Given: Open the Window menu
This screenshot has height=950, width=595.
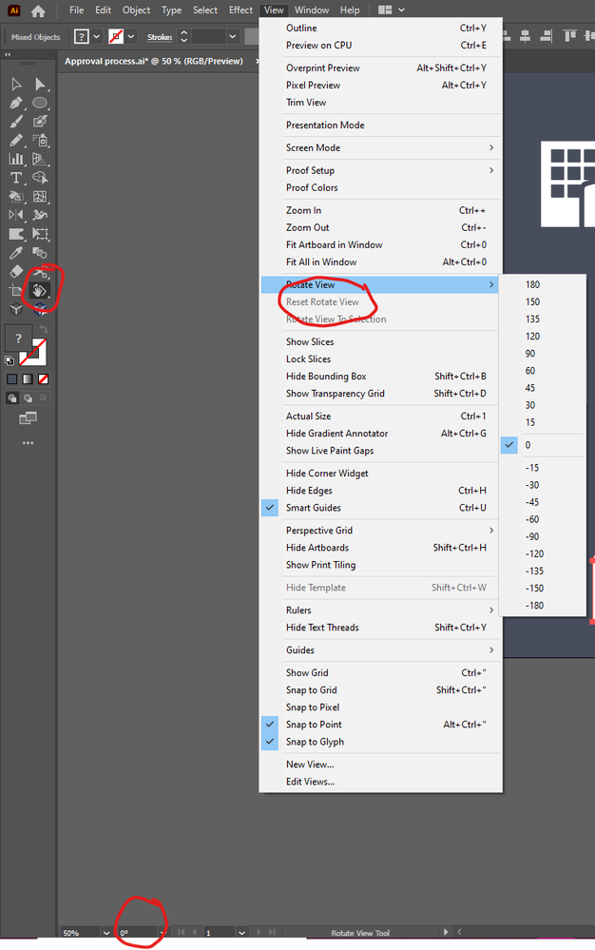Looking at the screenshot, I should pyautogui.click(x=312, y=10).
